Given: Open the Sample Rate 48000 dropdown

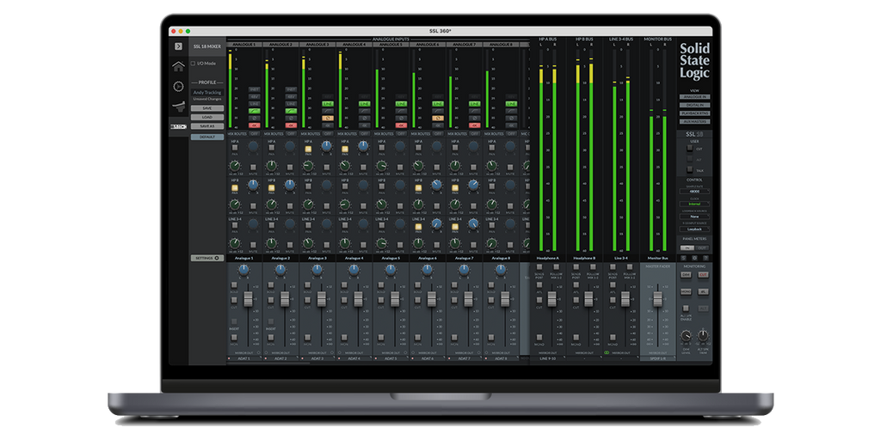Looking at the screenshot, I should point(694,192).
